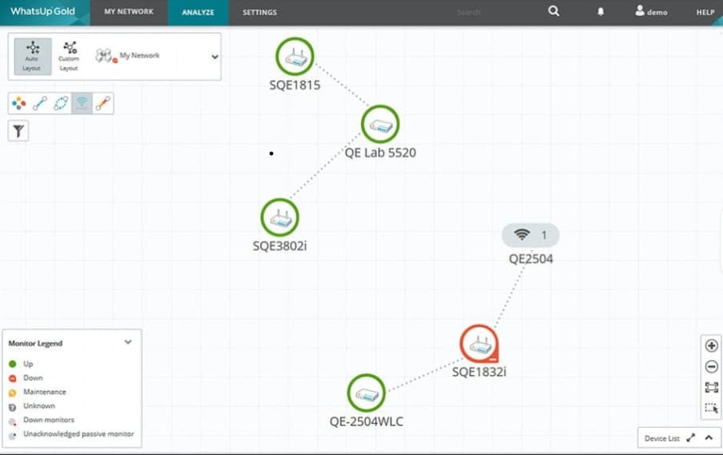Click the SQE3802i device label

pos(279,246)
